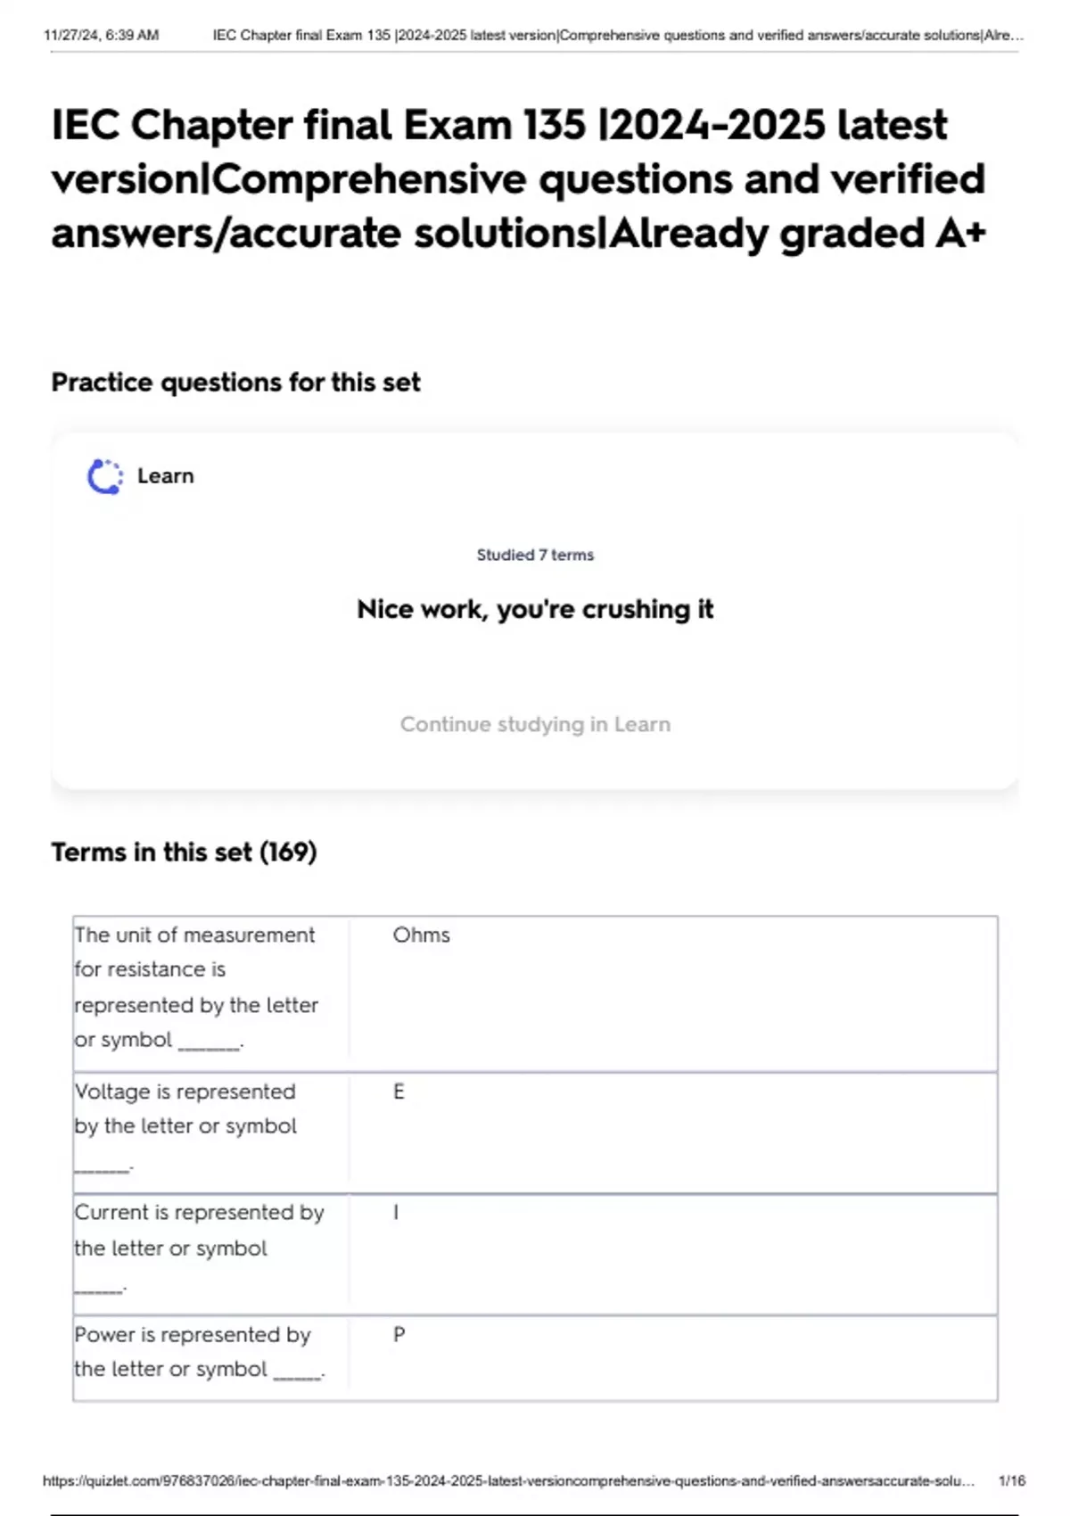Screen dimensions: 1070x1516
Task: Select the resistance unit question cell
Action: coord(195,987)
